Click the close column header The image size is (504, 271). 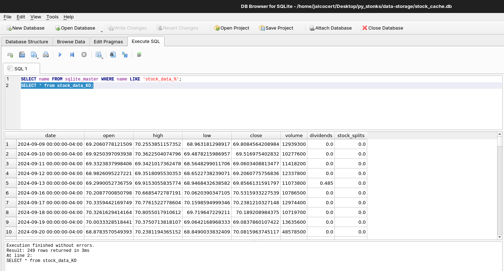[256, 135]
